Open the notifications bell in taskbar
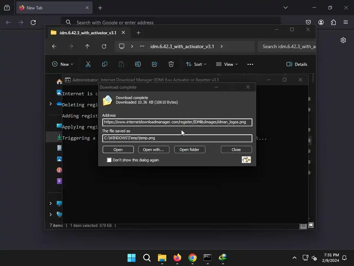This screenshot has height=266, width=354. [344, 258]
